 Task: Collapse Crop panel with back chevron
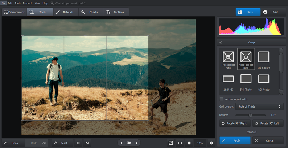click(x=221, y=43)
